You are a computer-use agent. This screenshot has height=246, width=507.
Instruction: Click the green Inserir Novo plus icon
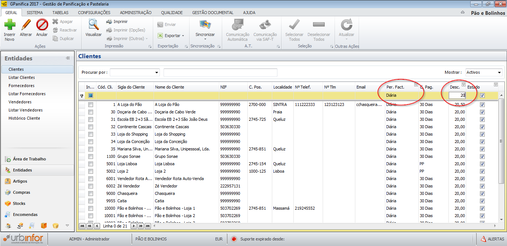[x=10, y=25]
